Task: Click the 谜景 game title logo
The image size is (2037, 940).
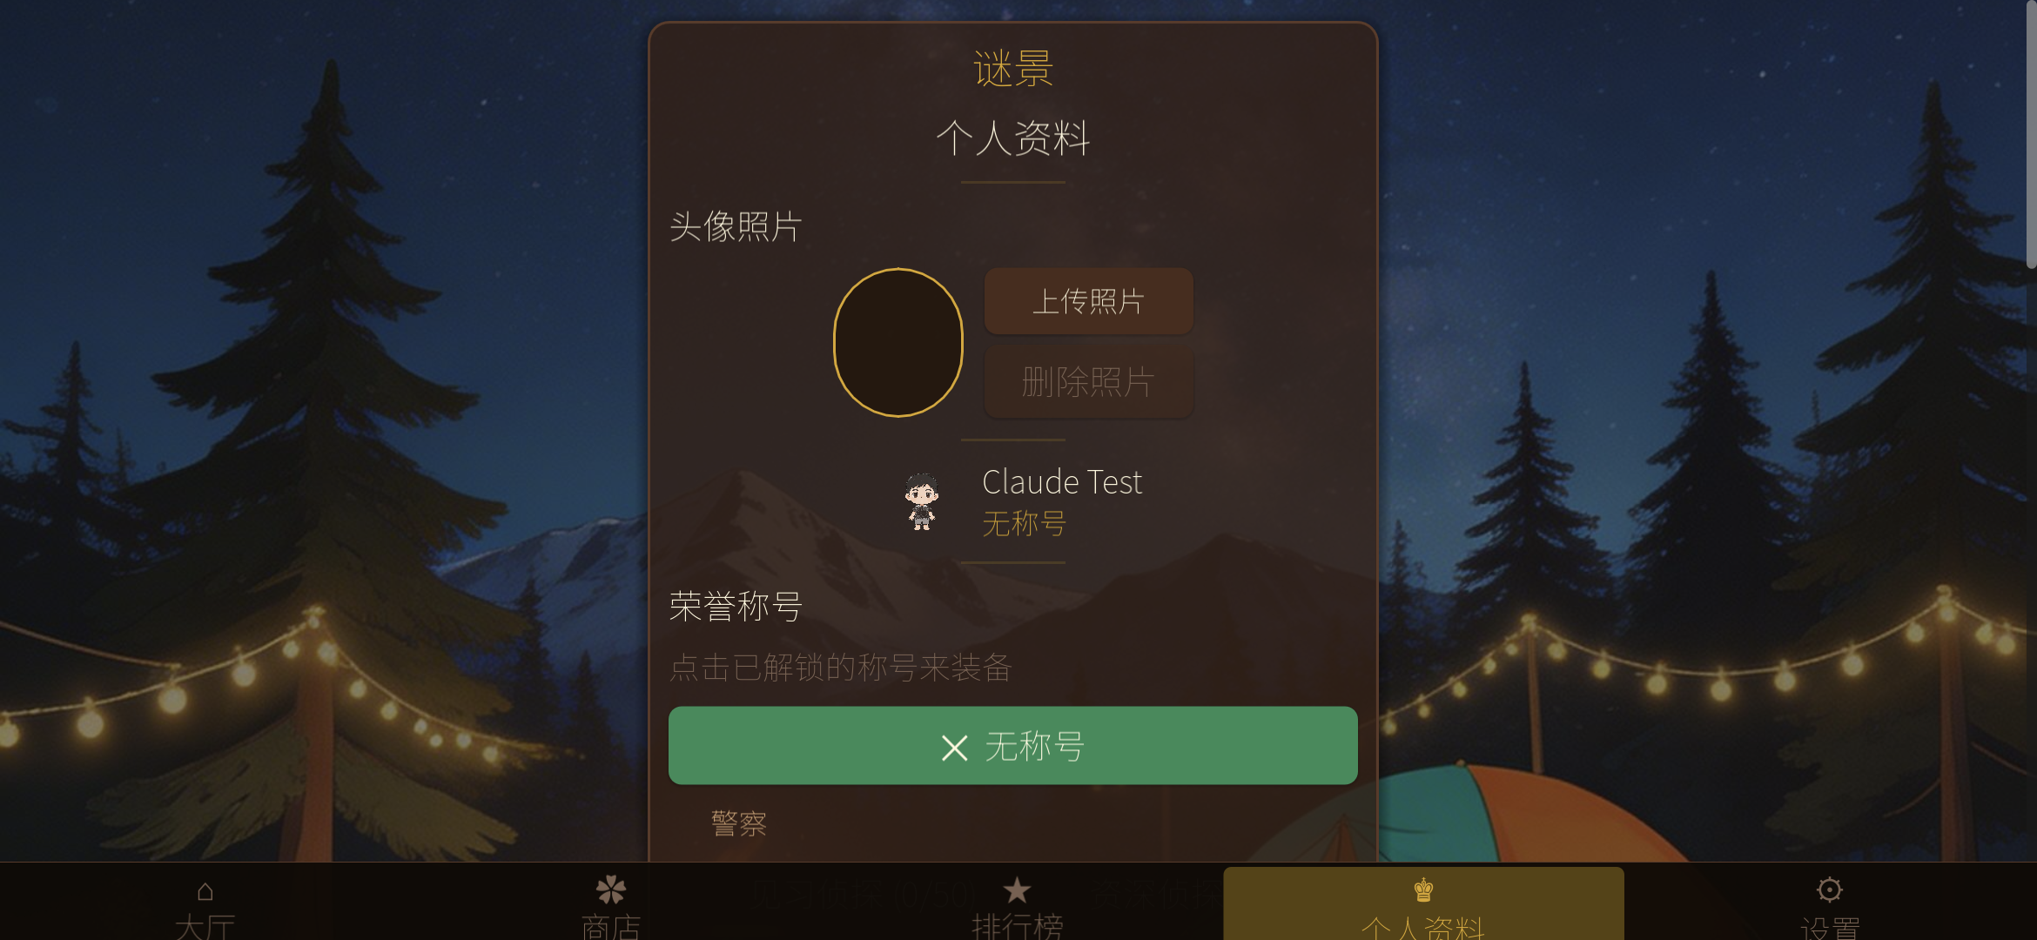Action: point(1013,69)
